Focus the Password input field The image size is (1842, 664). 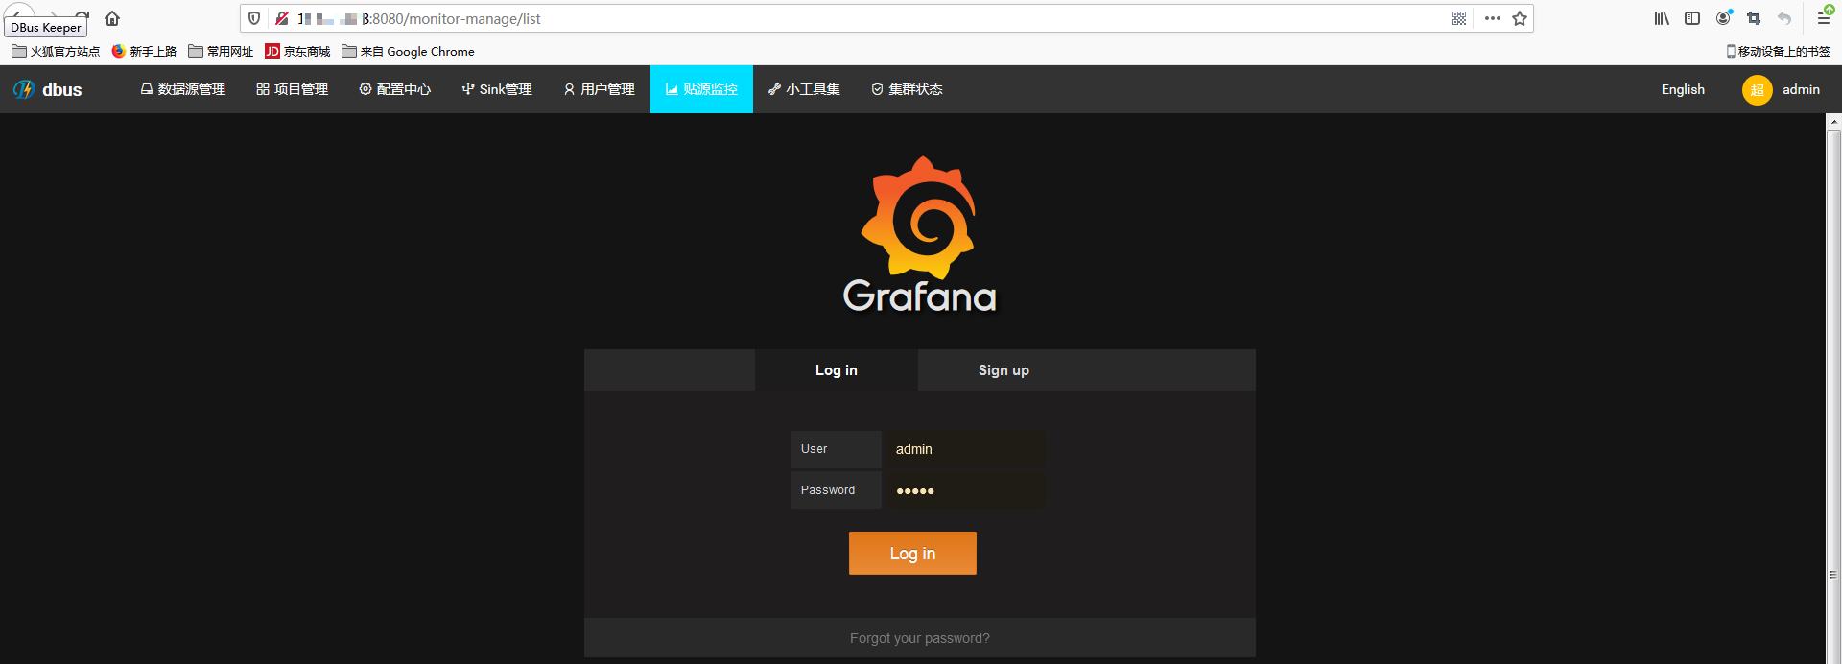[964, 490]
